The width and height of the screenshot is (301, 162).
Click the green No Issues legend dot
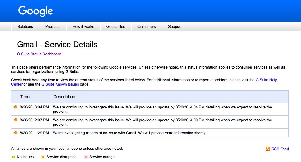[13, 157]
